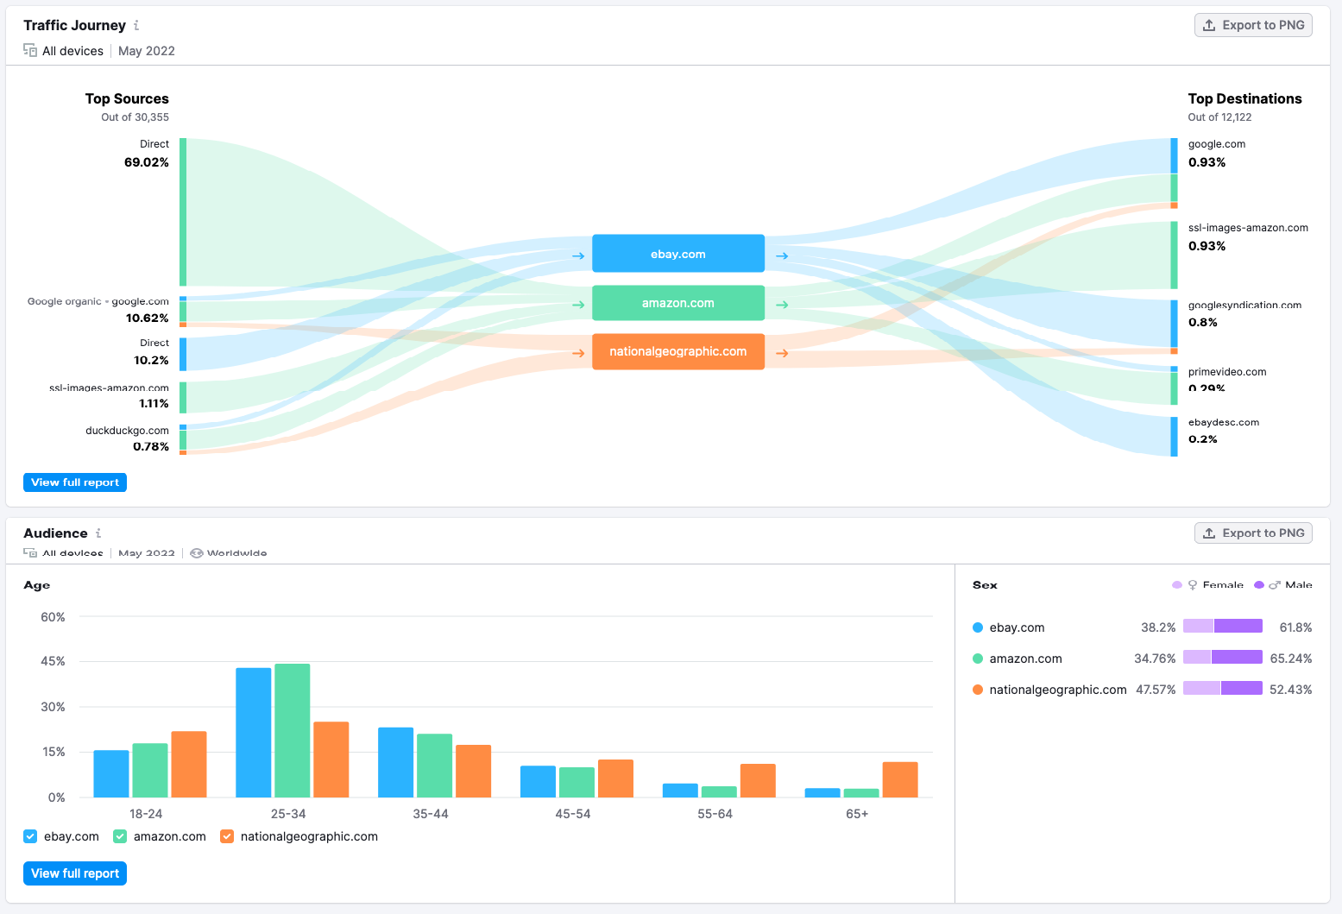
Task: Click nationalgeographic.com orange bar for 18-24 age
Action: (x=189, y=764)
